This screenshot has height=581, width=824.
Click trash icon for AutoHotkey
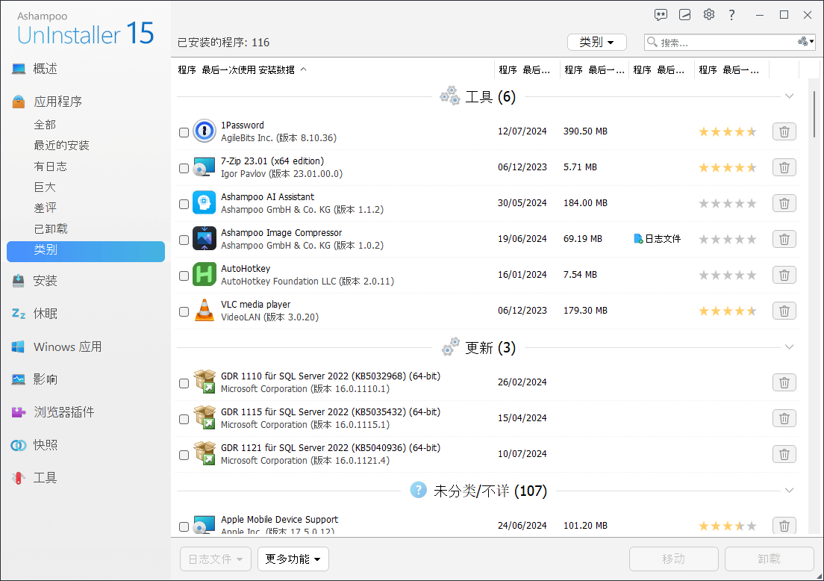point(784,275)
